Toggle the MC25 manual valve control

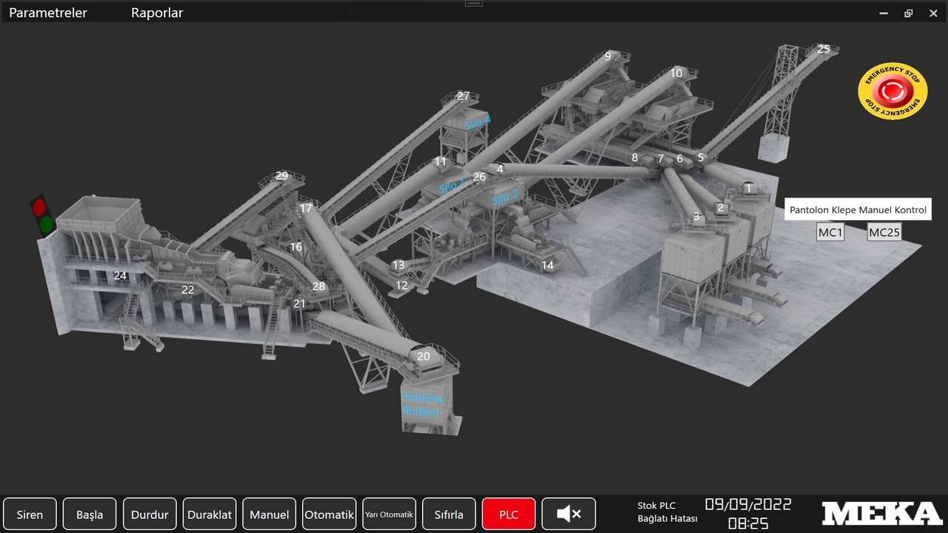tap(884, 232)
